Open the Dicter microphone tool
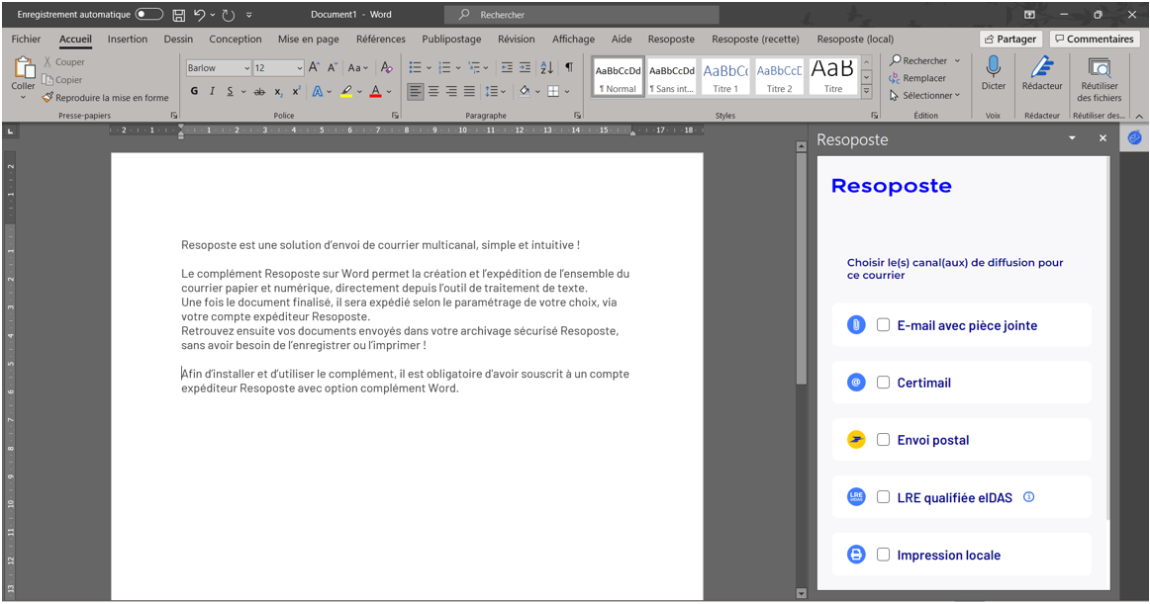Viewport: 1150px width, 604px height. (993, 73)
